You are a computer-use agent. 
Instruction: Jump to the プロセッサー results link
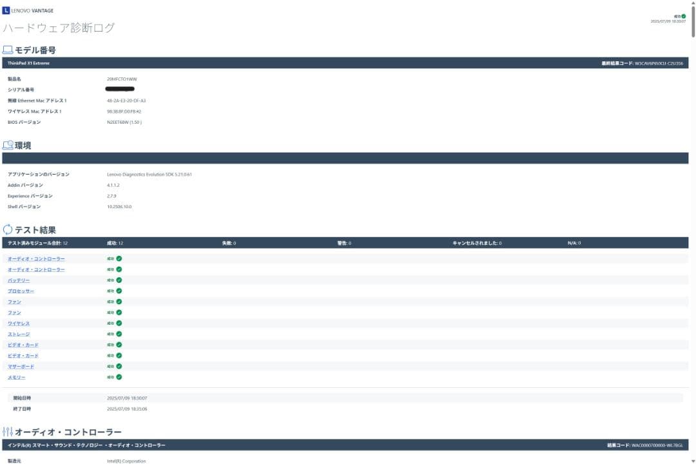(x=21, y=291)
